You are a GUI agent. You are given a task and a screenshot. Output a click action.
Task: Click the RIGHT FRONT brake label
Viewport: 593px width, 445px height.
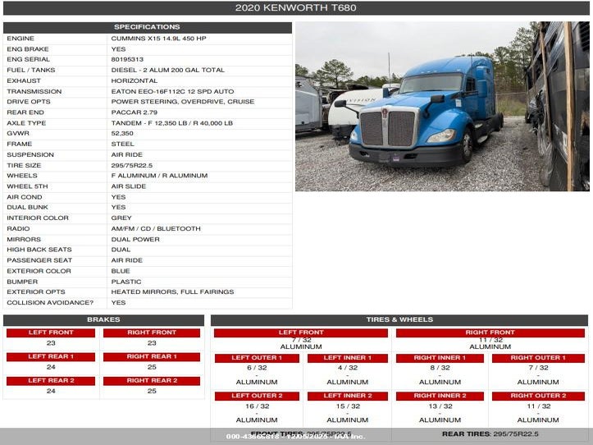(151, 333)
